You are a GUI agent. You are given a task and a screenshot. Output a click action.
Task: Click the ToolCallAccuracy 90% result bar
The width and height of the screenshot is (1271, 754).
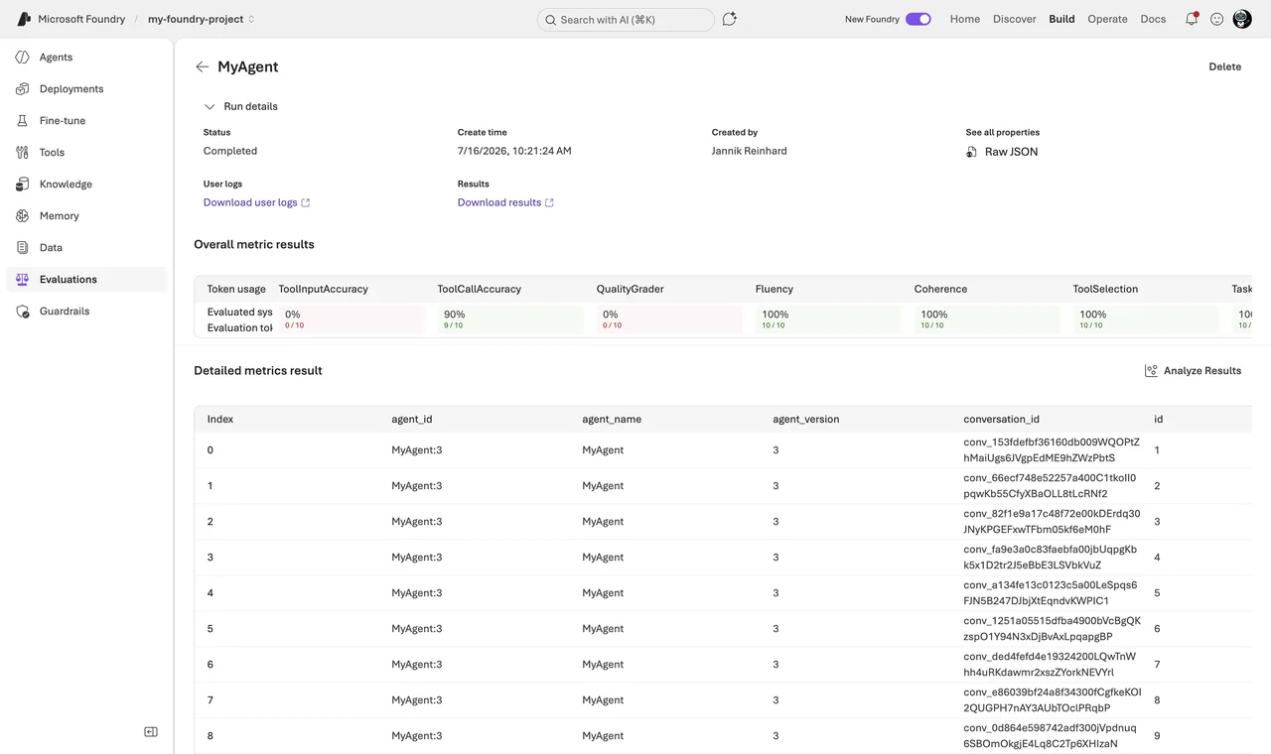tap(510, 319)
